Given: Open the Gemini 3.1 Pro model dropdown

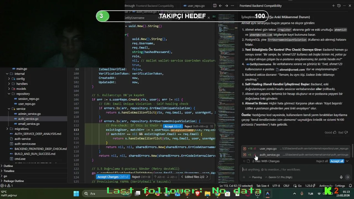Looking at the screenshot, I should (278, 177).
